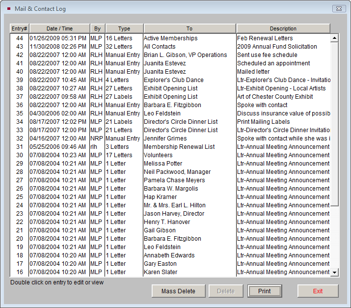This screenshot has height=308, width=351.
Task: Click 'Print Mailing Labels' description
Action: click(264, 122)
